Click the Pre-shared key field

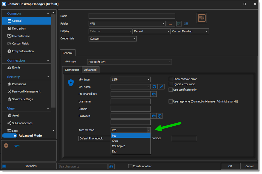coord(131,94)
